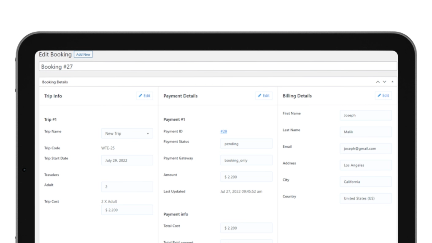Collapse the Booking Details panel

coord(392,82)
